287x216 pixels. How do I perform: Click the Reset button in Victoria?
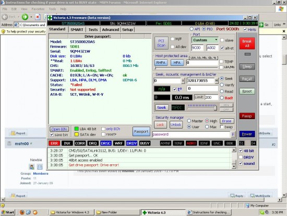(x=247, y=91)
